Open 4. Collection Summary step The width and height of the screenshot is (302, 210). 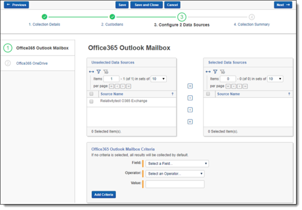coord(252,24)
